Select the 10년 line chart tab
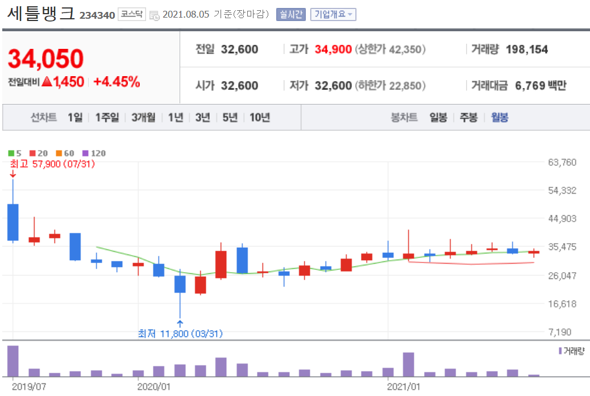 (x=260, y=118)
